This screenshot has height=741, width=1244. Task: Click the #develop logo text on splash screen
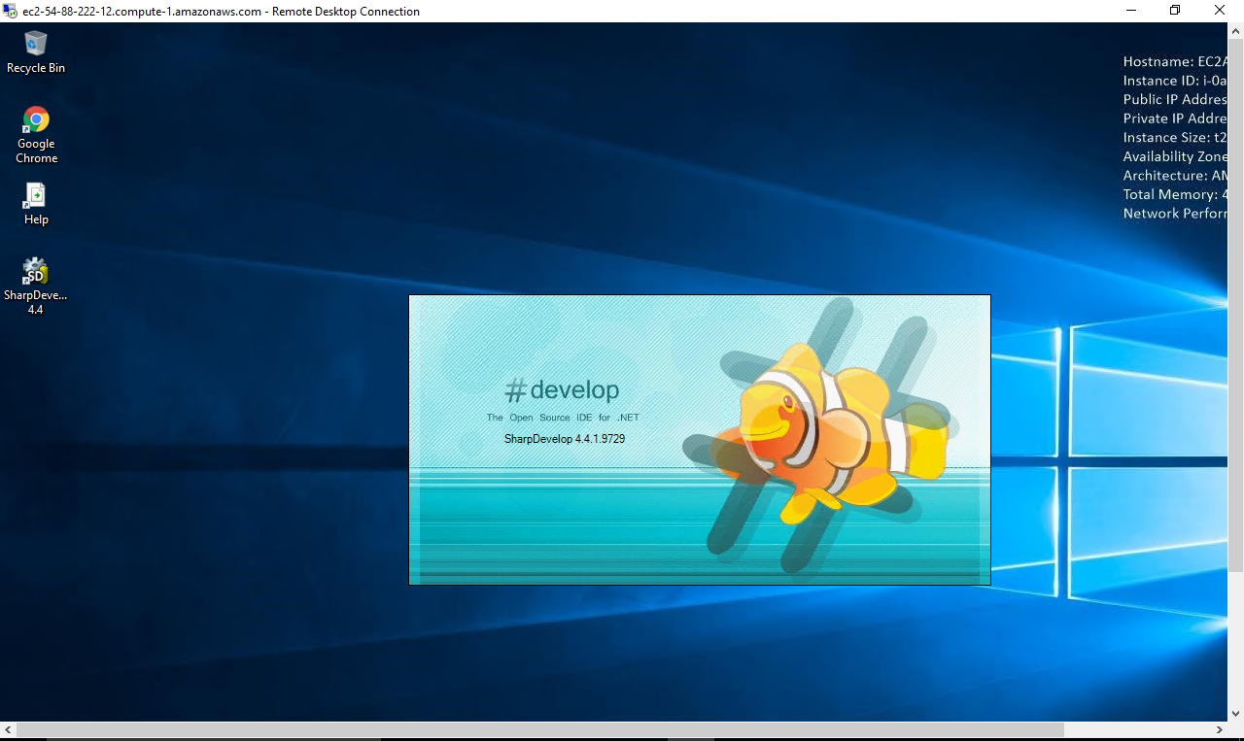(562, 390)
